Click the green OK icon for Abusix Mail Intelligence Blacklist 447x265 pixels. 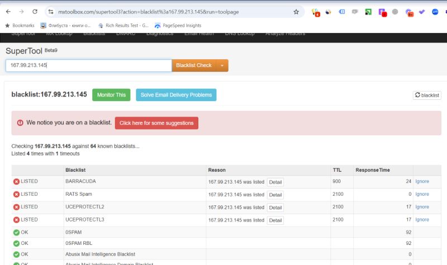pyautogui.click(x=16, y=254)
